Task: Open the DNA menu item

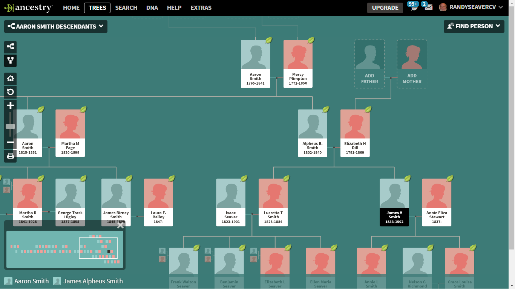Action: point(152,7)
